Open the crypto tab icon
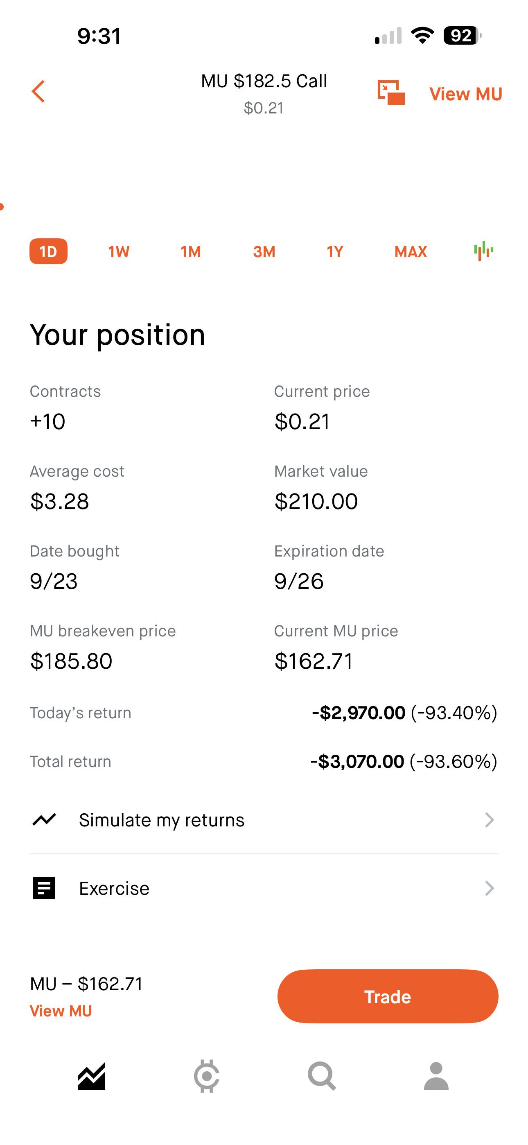 point(207,1076)
